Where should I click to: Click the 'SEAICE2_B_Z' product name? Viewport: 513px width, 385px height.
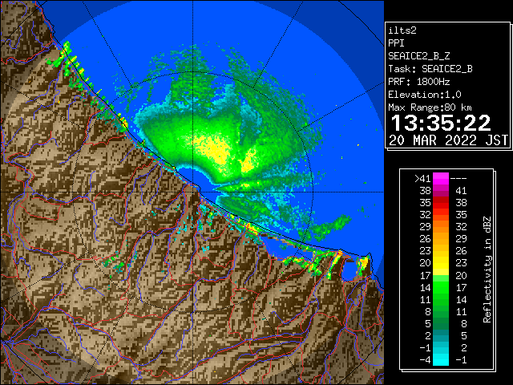pos(419,56)
